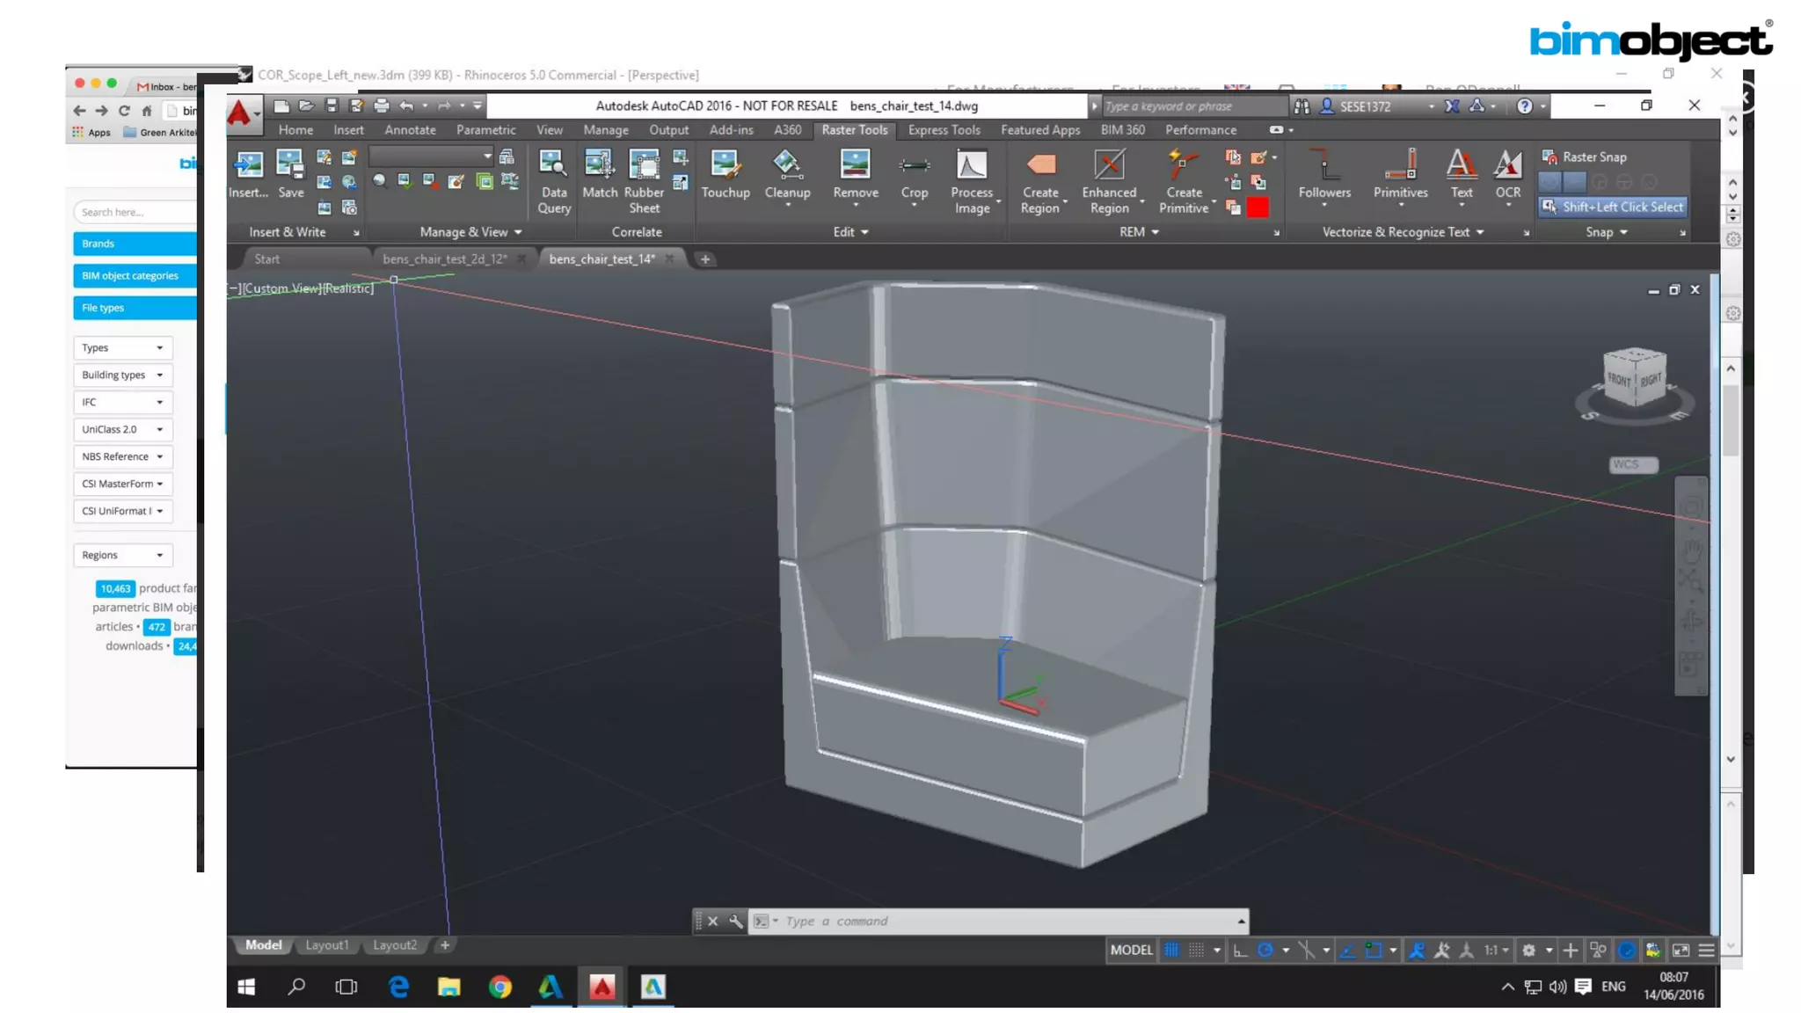The image size is (1801, 1013).
Task: Open the bens_chair_test_2d_12 drawing tab
Action: pos(444,259)
